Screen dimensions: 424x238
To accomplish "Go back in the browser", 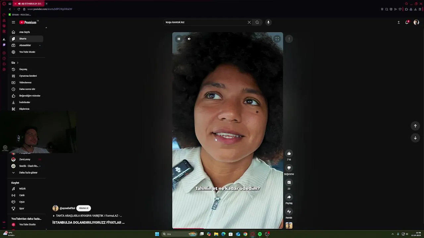I will coord(10,9).
